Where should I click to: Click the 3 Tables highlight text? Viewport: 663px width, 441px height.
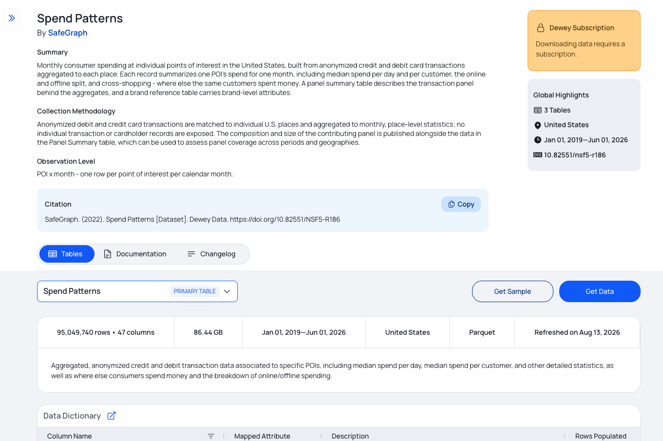(x=557, y=110)
